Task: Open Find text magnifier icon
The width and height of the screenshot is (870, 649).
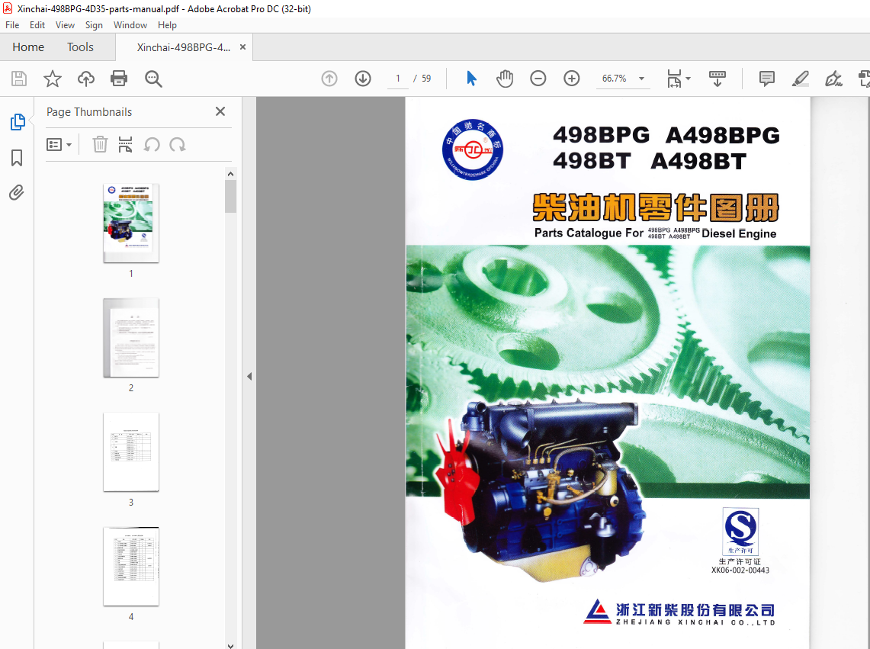Action: (153, 79)
